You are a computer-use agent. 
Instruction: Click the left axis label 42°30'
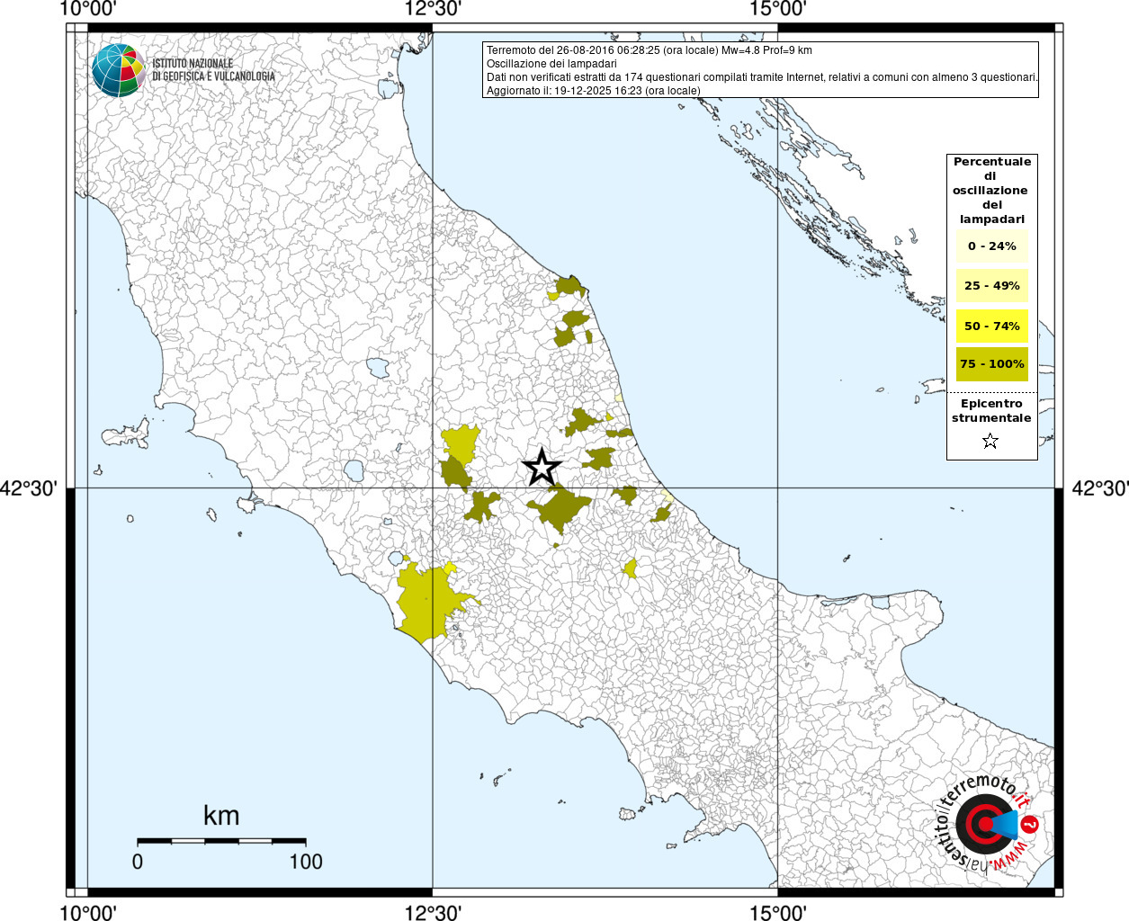[29, 488]
